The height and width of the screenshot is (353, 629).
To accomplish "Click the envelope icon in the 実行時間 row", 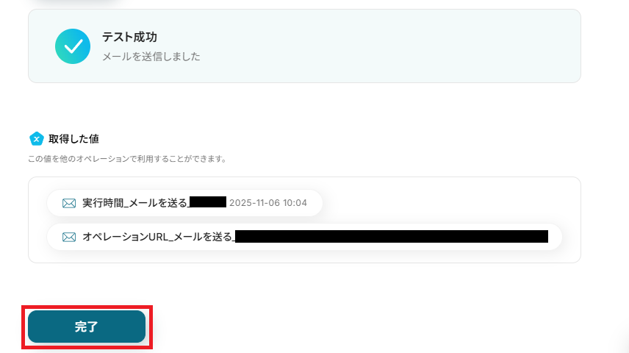I will (x=69, y=203).
